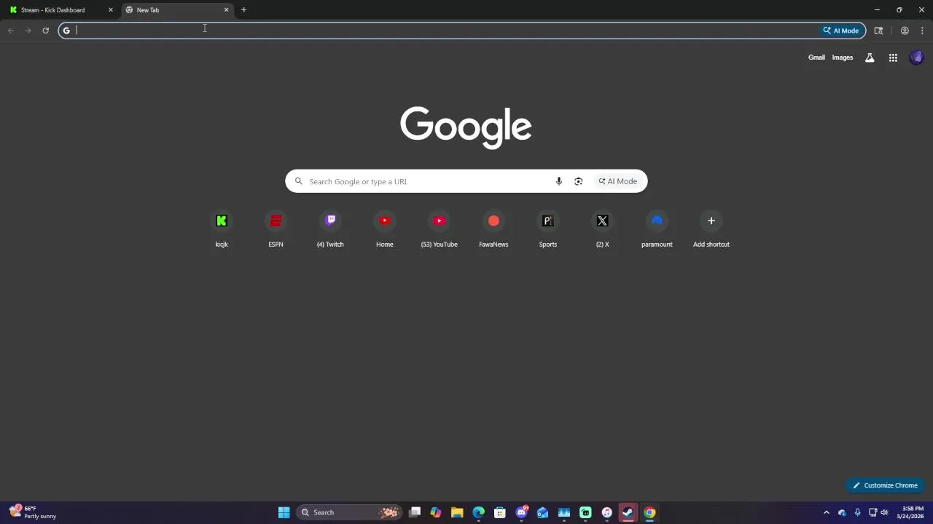Click the magnifier icon in search box

tap(298, 181)
